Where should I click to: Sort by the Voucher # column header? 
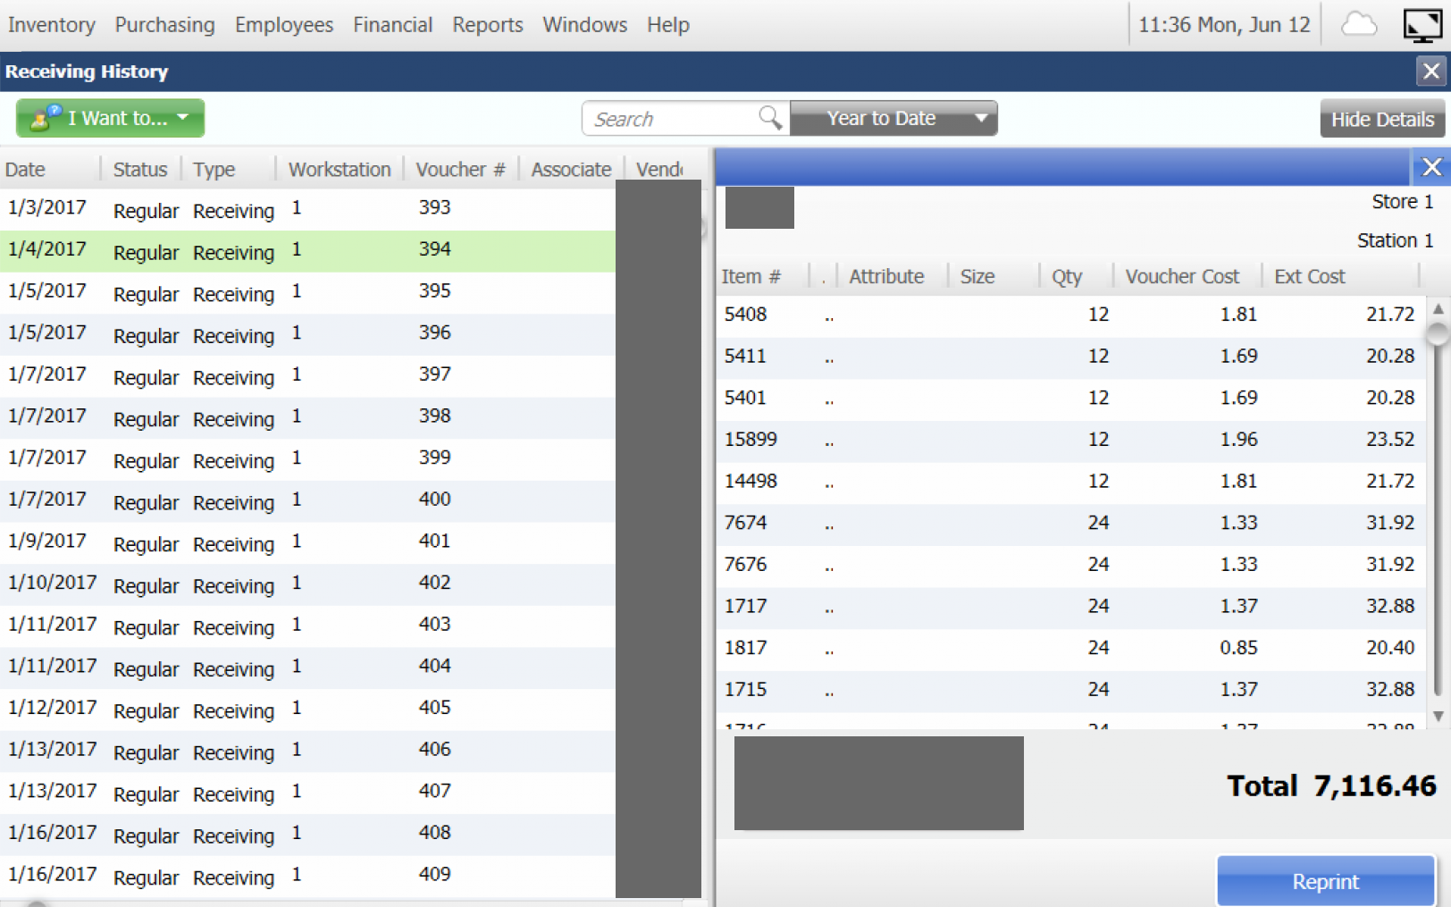(x=460, y=169)
